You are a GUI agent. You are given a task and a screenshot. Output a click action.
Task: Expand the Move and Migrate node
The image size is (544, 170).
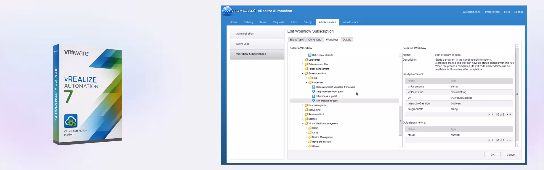pyautogui.click(x=306, y=142)
